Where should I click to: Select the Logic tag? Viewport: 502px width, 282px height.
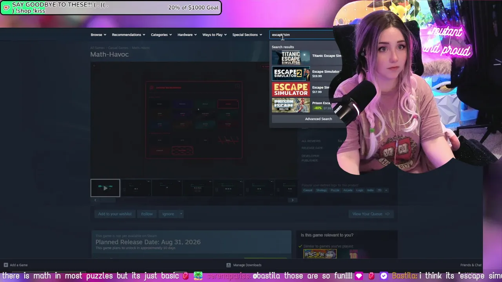tap(360, 190)
